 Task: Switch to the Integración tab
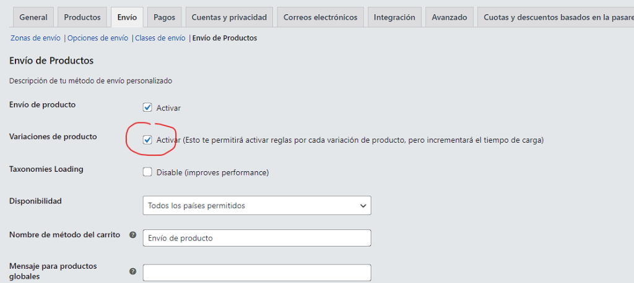(x=394, y=17)
